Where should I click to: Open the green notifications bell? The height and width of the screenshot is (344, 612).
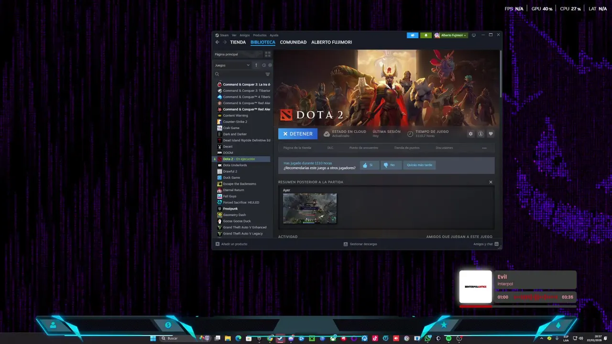click(426, 35)
